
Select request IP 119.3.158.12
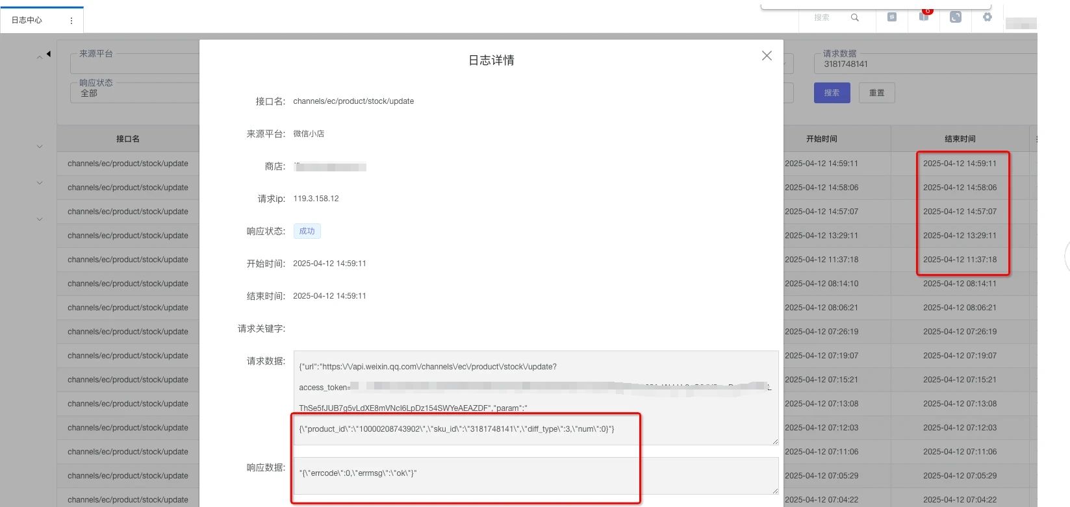click(x=316, y=199)
